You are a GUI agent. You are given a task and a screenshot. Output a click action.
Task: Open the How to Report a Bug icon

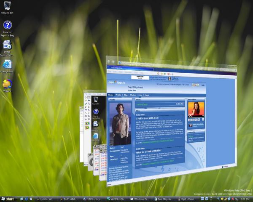[x=7, y=29]
